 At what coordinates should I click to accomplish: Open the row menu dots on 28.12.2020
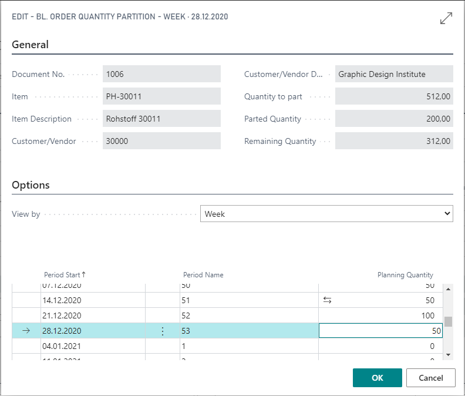click(x=163, y=331)
